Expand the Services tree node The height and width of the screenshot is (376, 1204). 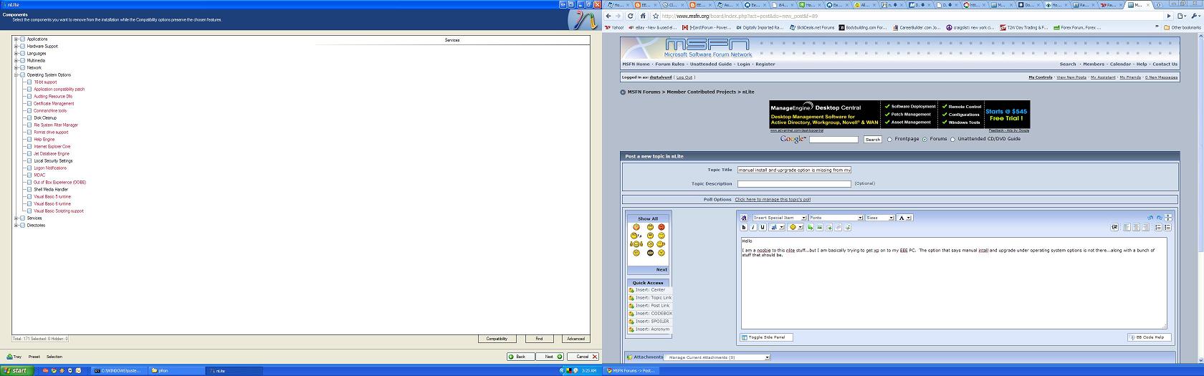[16, 218]
